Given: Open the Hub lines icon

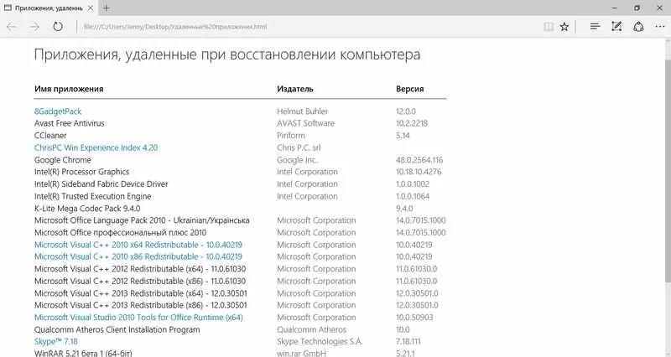Looking at the screenshot, I should (x=595, y=27).
